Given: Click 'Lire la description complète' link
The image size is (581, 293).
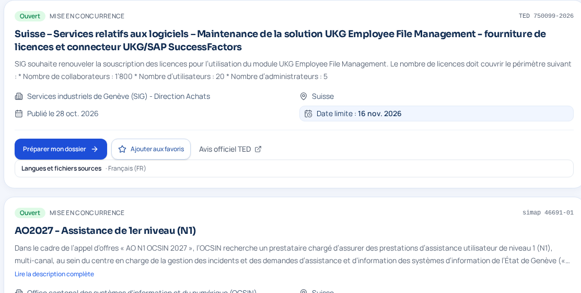Looking at the screenshot, I should point(54,274).
